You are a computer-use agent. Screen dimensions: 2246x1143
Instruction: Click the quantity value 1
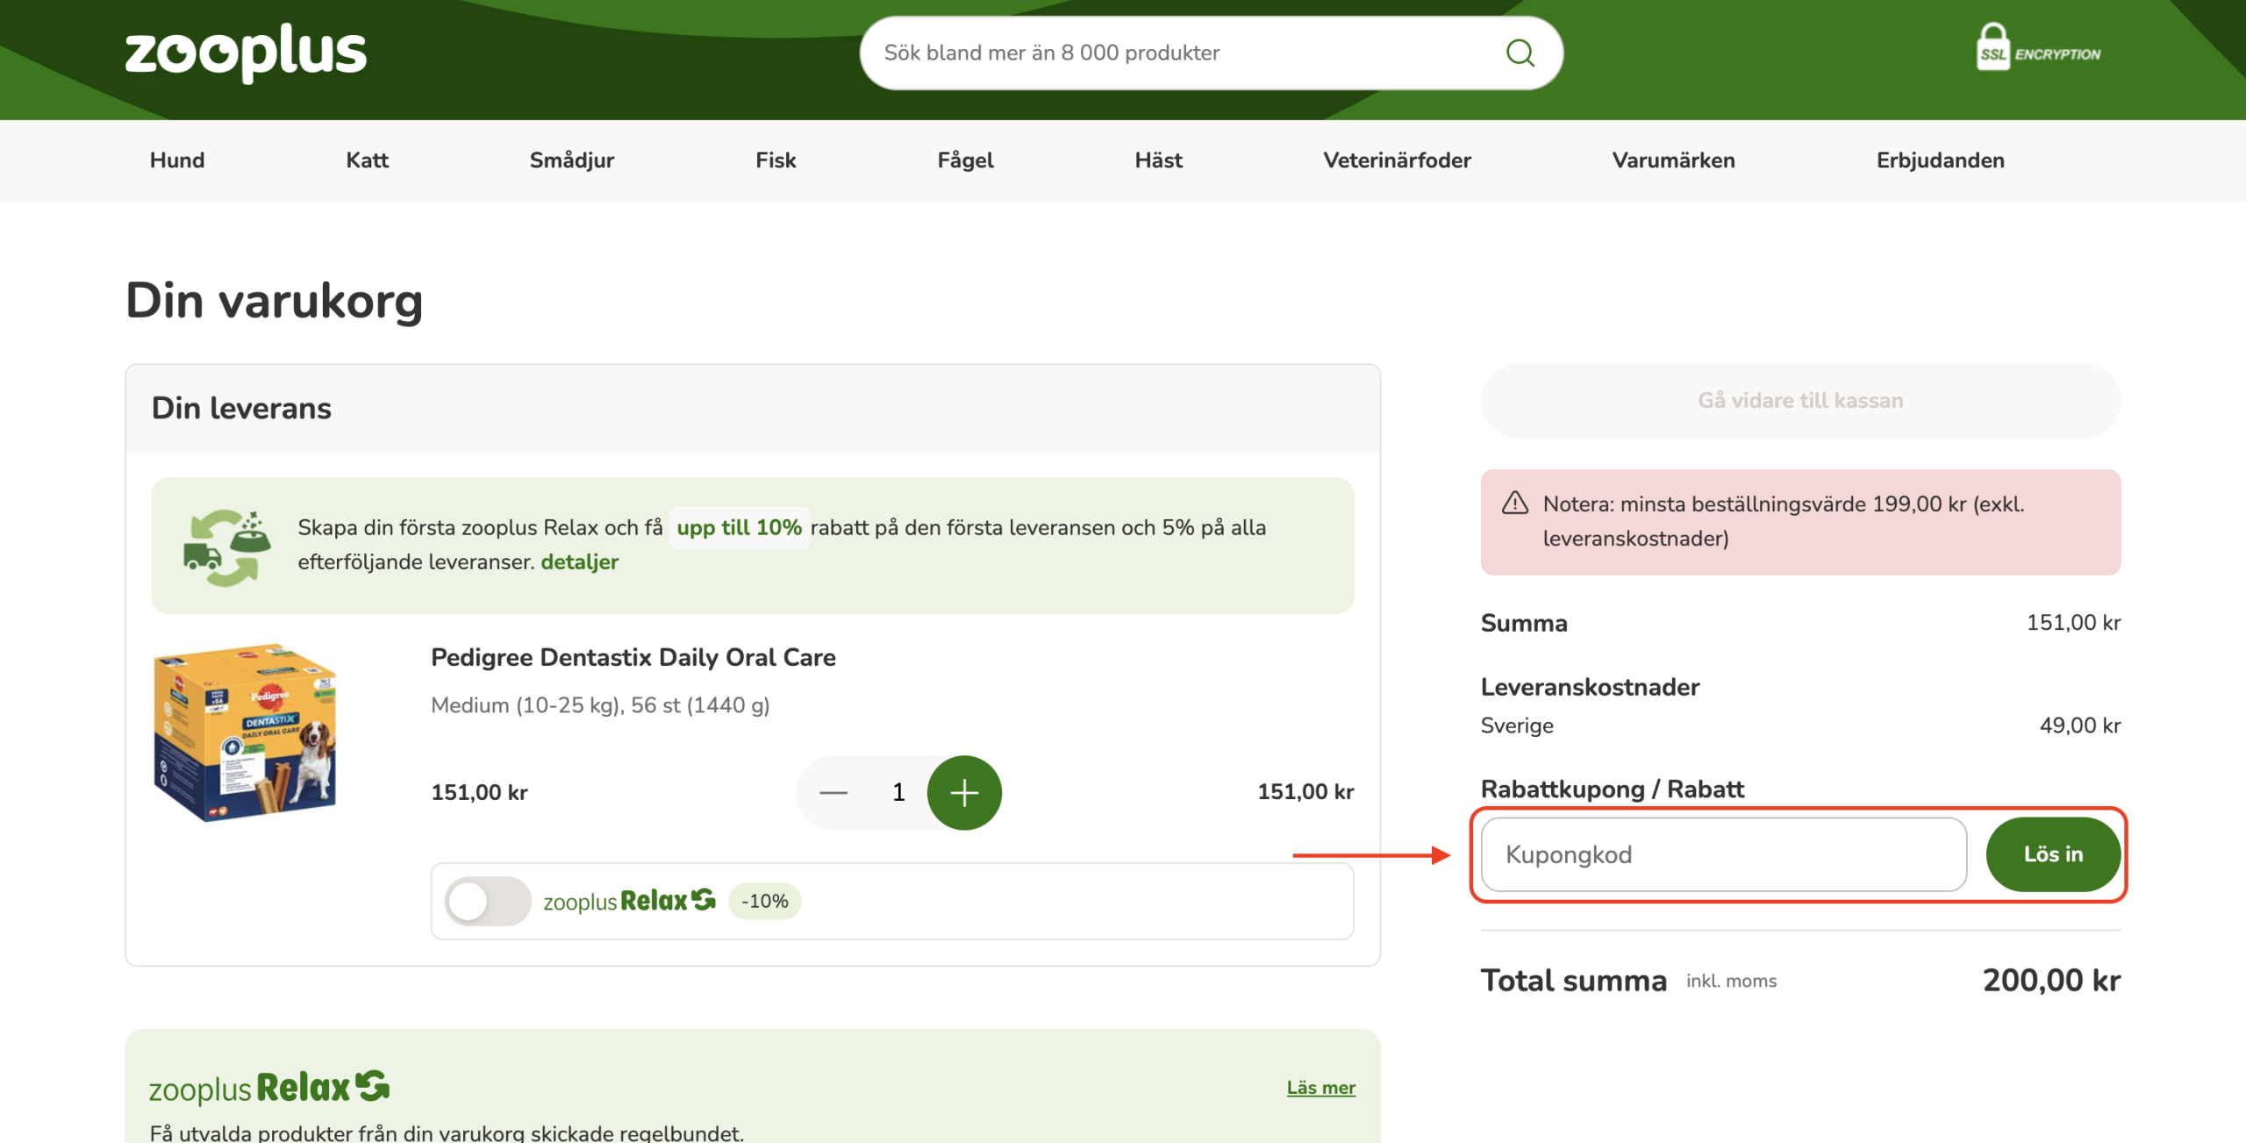(x=898, y=793)
